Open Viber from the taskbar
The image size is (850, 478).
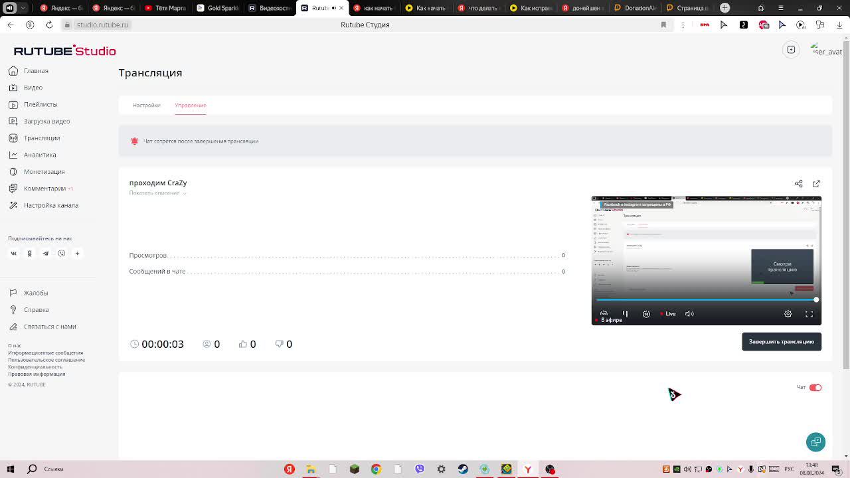click(420, 469)
